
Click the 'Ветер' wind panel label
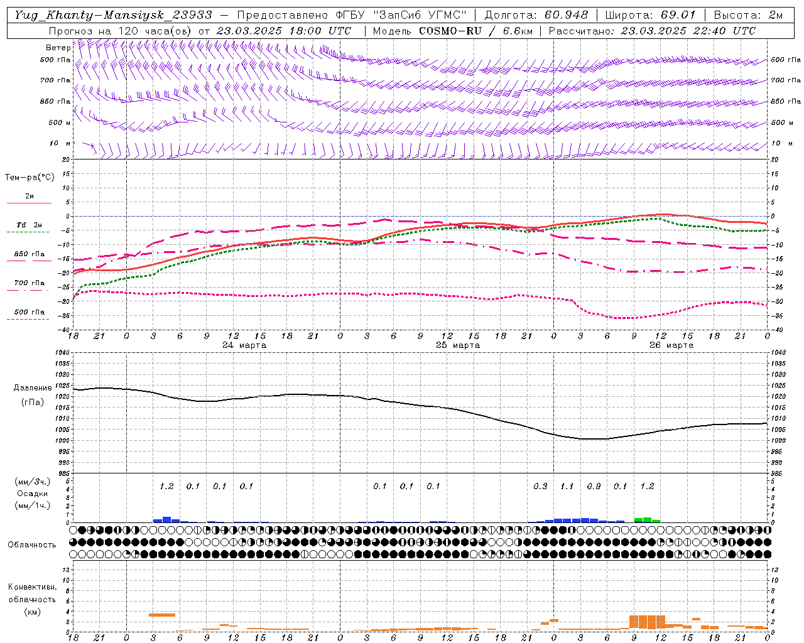coord(58,48)
